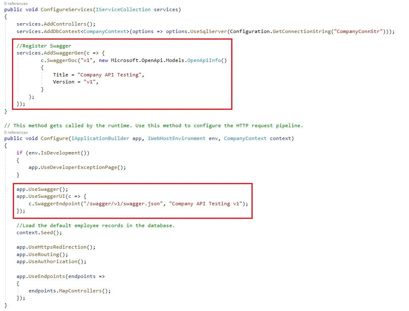Click the app.UseSwagger() line
409x311 pixels.
pyautogui.click(x=42, y=189)
